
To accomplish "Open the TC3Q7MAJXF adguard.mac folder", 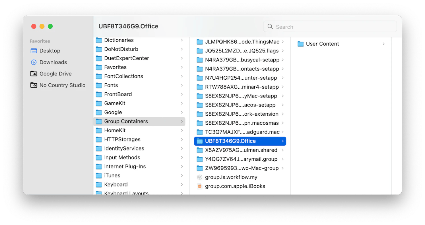I will (x=242, y=132).
